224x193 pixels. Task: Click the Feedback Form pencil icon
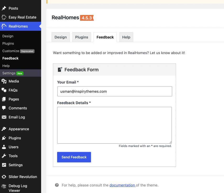pos(60,69)
